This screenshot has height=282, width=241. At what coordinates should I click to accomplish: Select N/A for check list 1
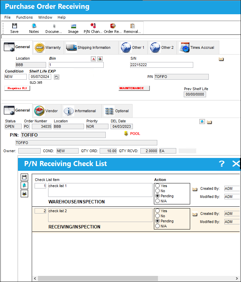point(157,201)
